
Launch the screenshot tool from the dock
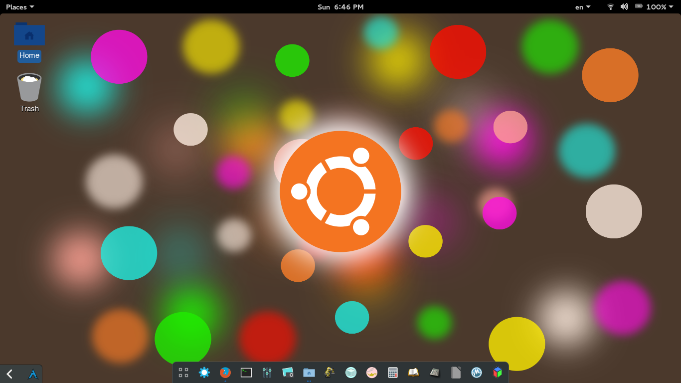[x=288, y=373]
